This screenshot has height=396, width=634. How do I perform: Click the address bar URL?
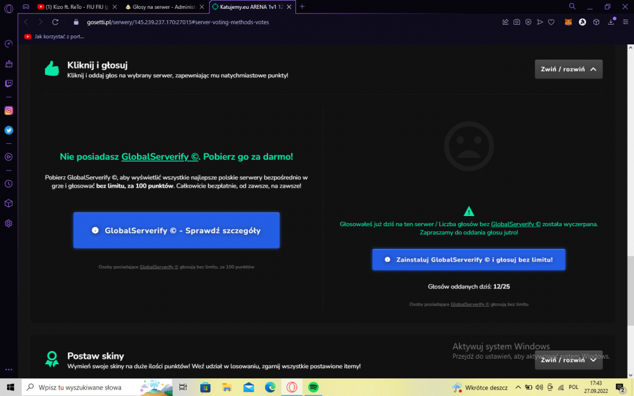click(x=178, y=22)
